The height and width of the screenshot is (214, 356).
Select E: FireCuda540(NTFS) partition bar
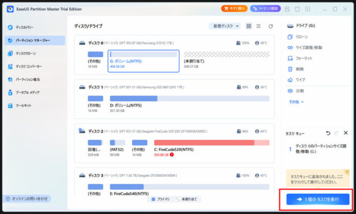(x=190, y=187)
